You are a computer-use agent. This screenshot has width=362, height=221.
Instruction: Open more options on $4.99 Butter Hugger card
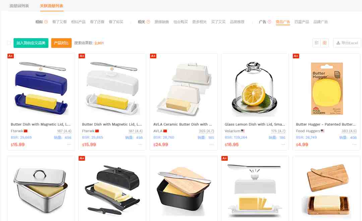354,145
